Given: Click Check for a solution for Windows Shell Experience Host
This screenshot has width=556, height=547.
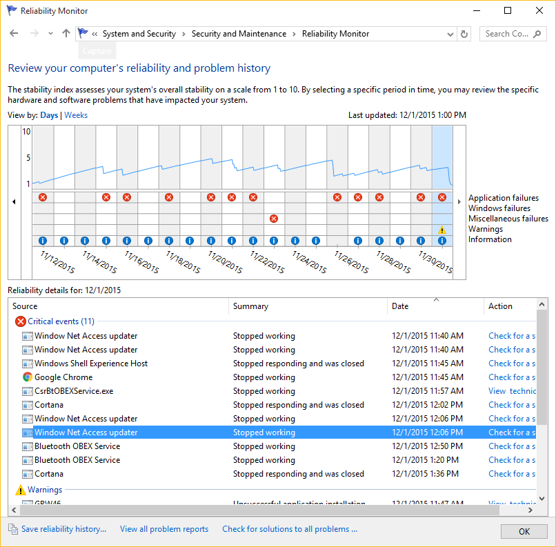Looking at the screenshot, I should pyautogui.click(x=512, y=364).
